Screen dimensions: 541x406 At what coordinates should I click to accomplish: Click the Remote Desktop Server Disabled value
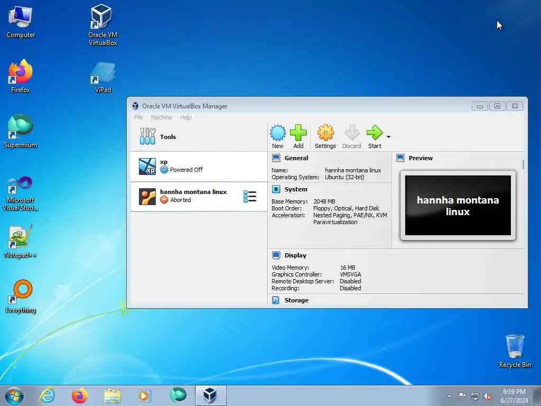[x=350, y=281]
